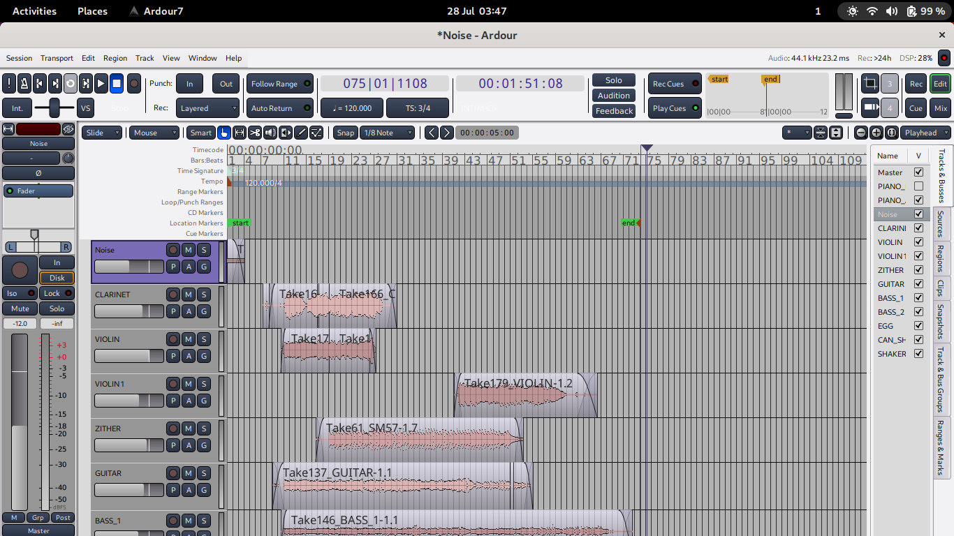Click the GUITAR track fader slider
This screenshot has width=954, height=536.
coord(129,490)
